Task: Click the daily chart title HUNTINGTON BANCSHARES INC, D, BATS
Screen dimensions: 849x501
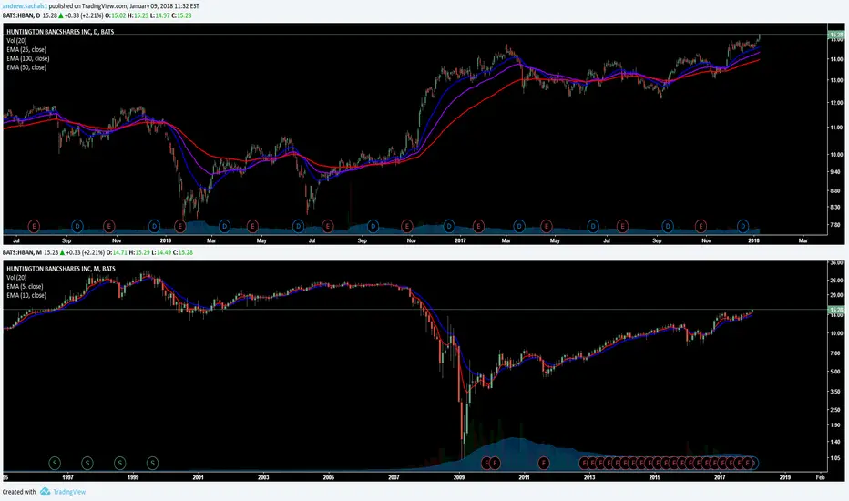Action: tap(60, 31)
